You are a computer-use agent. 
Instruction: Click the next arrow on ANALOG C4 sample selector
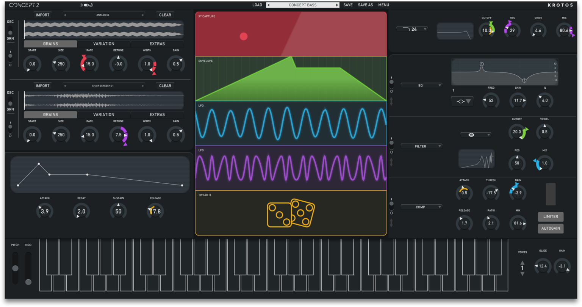143,15
